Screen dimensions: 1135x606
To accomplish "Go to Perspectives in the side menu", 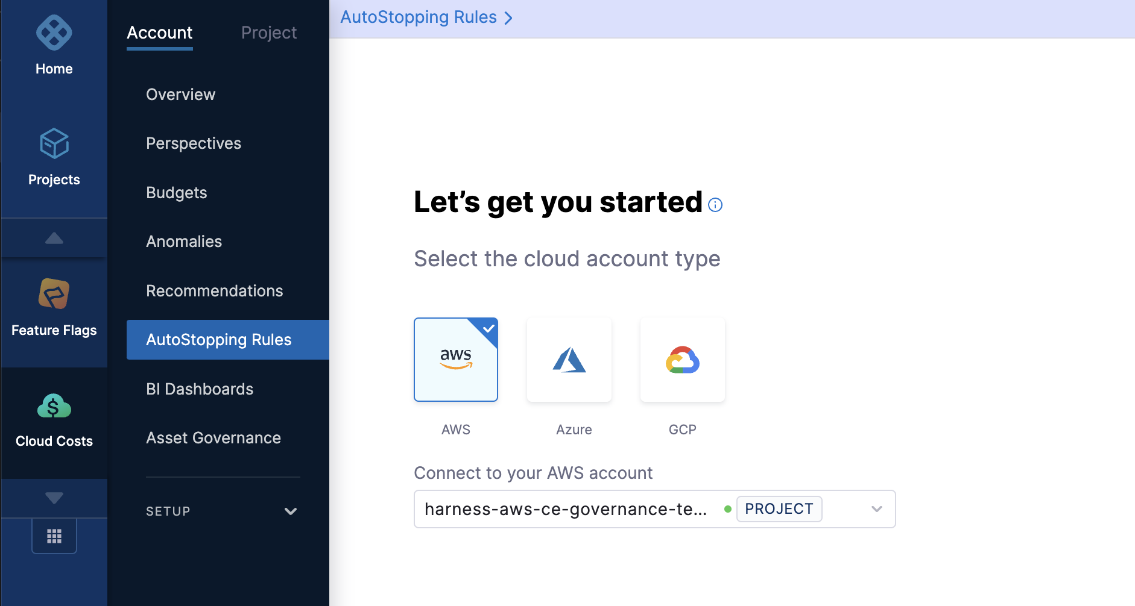I will point(194,143).
